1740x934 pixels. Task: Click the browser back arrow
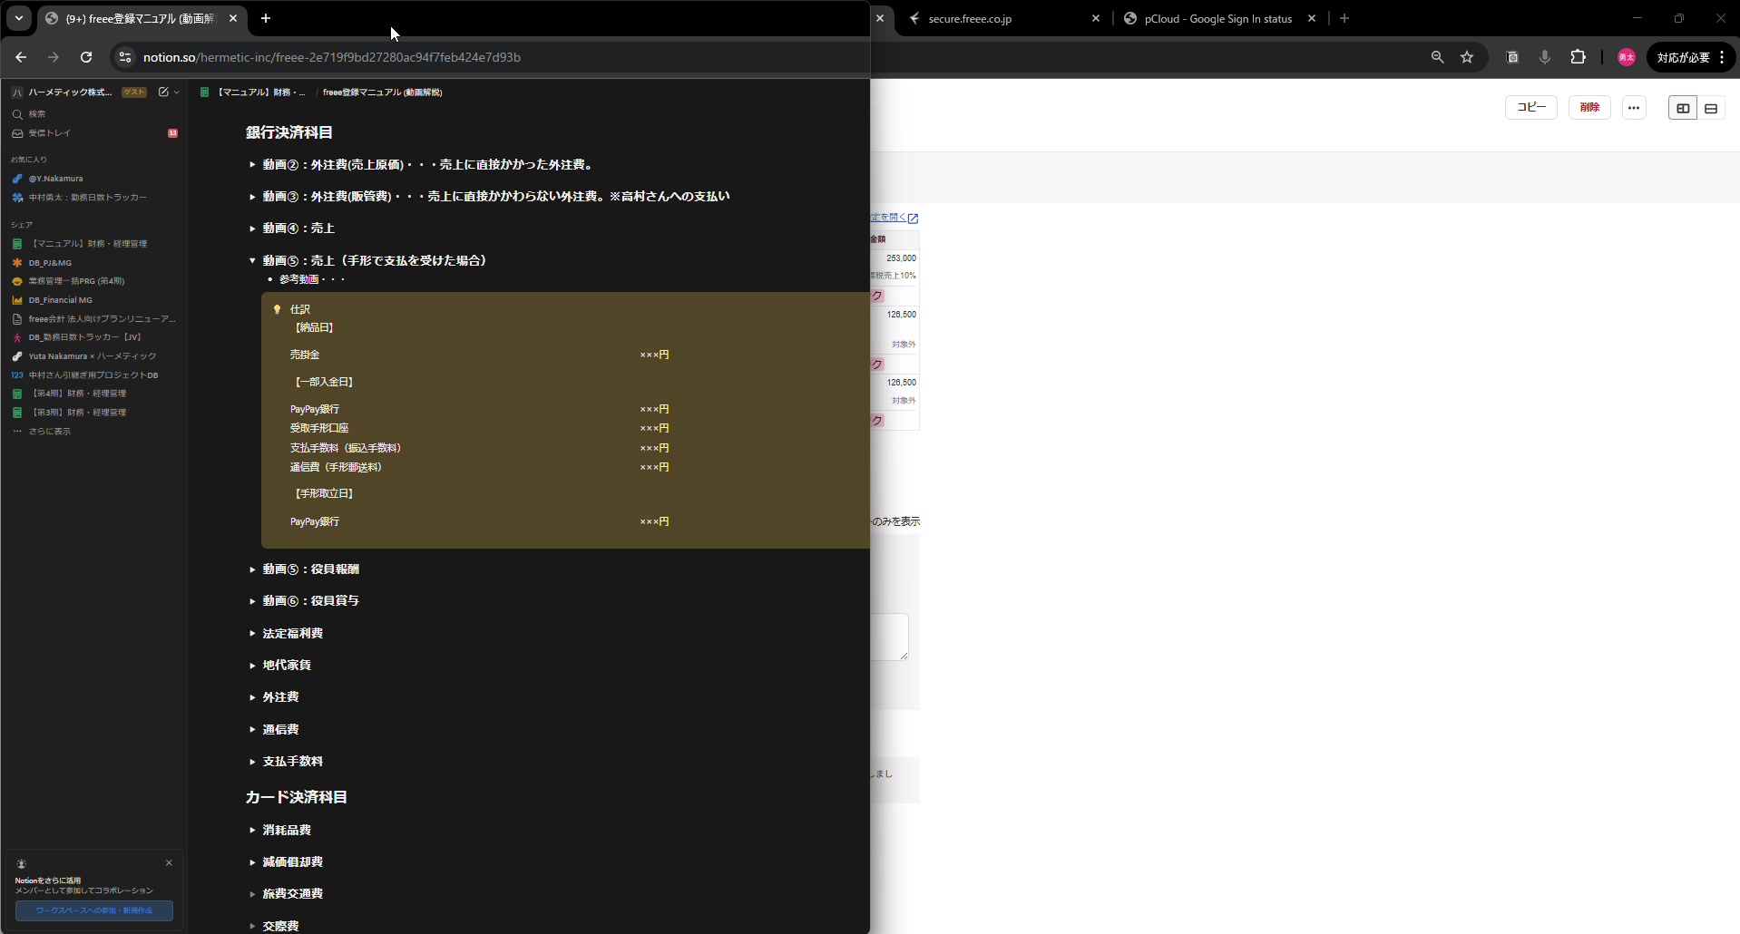(x=21, y=57)
